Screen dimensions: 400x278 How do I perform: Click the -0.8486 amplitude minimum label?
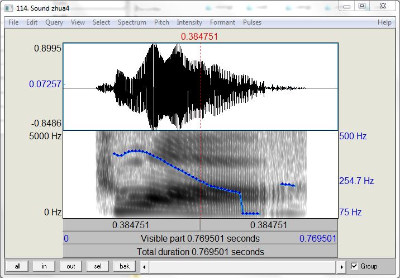pyautogui.click(x=46, y=124)
